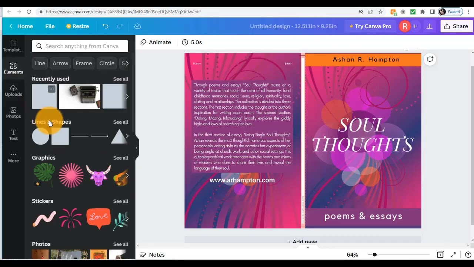
Task: Select the Circle suggestion chip
Action: (107, 63)
